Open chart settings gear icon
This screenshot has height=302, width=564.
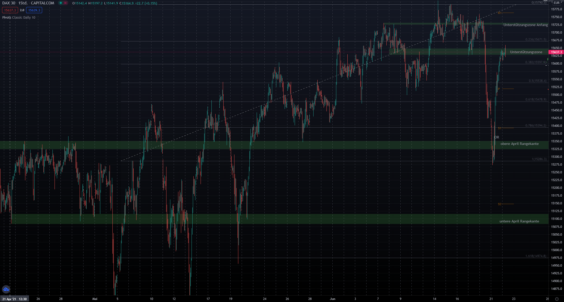557,299
